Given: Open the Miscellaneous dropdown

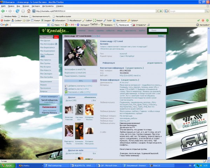Looking at the screenshot, I should point(74,20).
